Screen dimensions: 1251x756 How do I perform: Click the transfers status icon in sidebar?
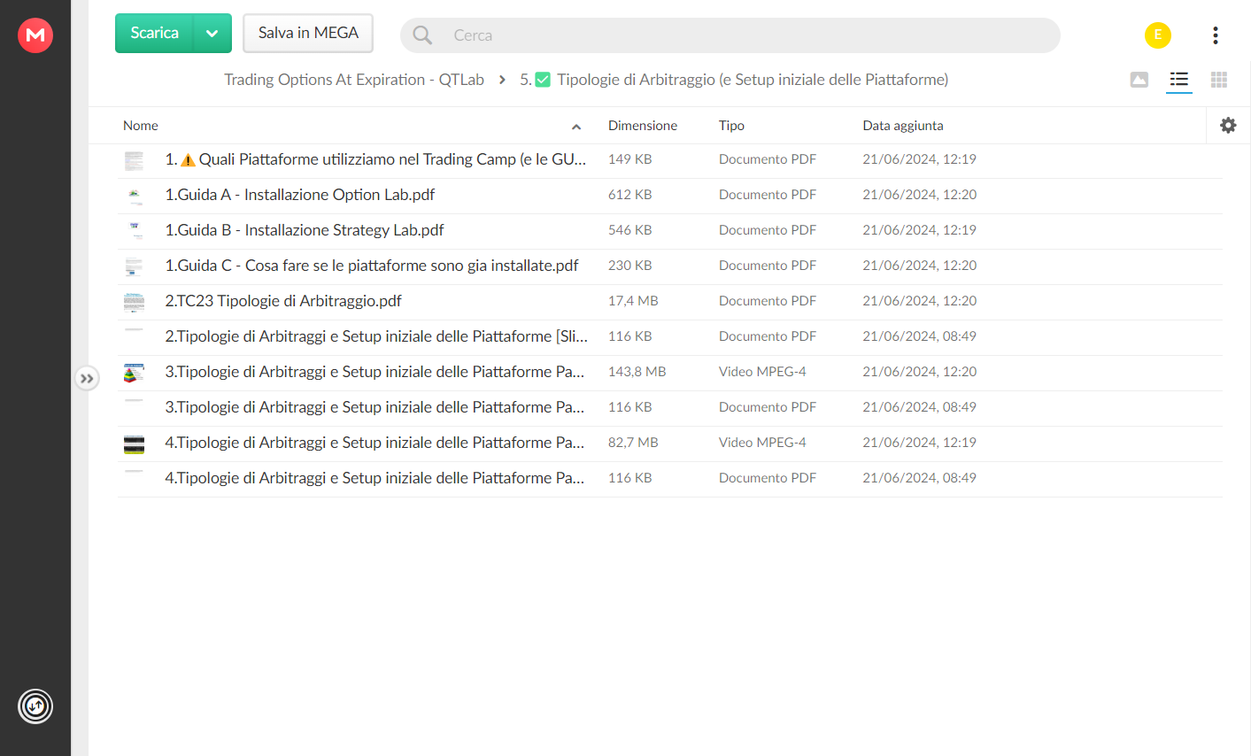tap(35, 706)
